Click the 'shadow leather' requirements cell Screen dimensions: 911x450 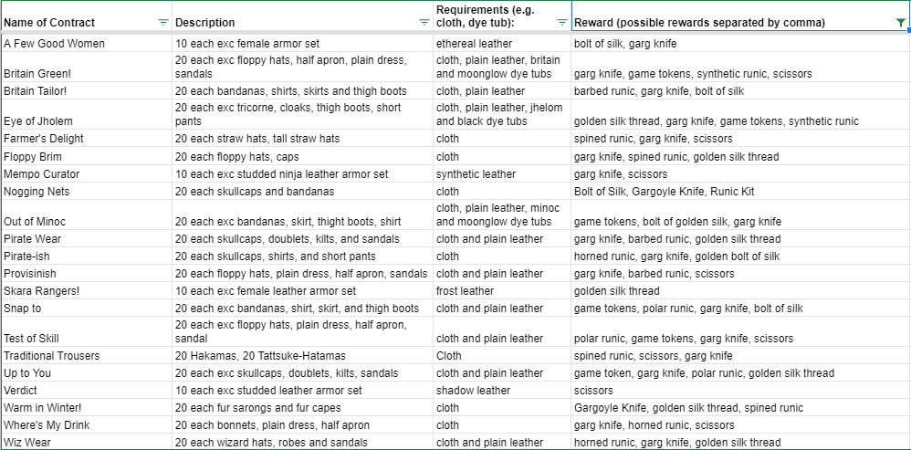pos(503,390)
